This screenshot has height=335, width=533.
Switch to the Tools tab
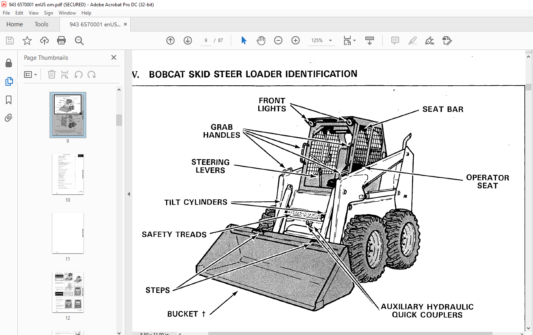pos(41,24)
